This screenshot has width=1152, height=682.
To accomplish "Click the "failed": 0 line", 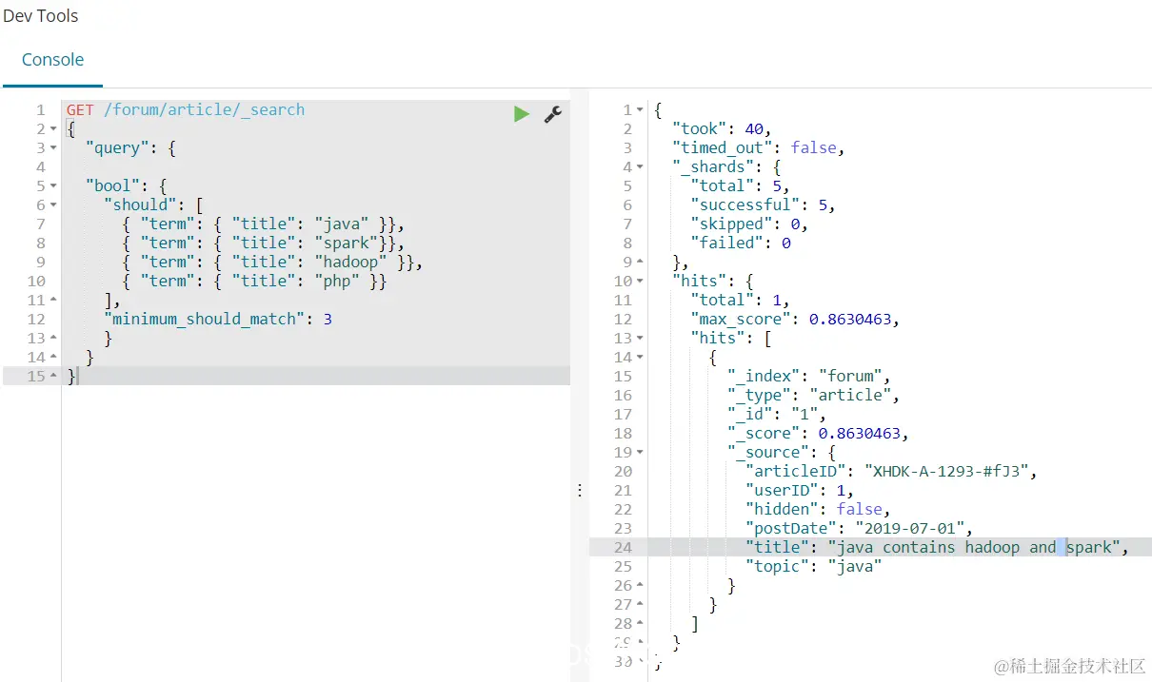I will [741, 243].
